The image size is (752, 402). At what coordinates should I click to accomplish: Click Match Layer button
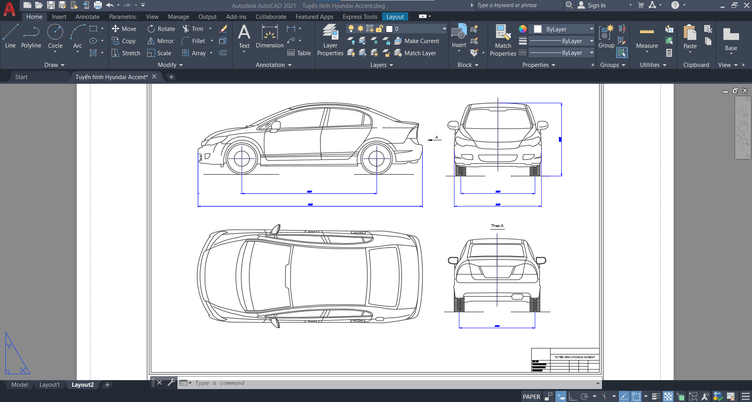click(415, 53)
